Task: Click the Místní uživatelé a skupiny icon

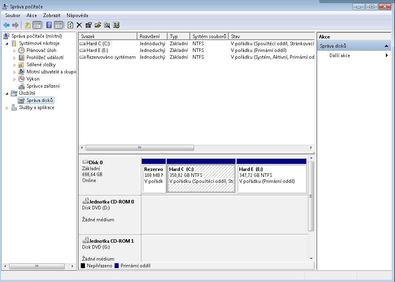Action: (21, 72)
